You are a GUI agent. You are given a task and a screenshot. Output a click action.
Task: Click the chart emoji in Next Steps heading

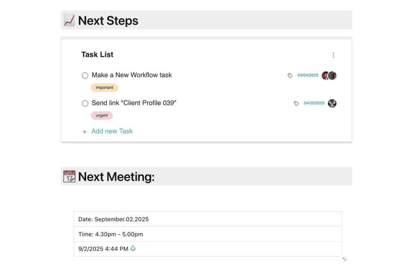point(69,20)
